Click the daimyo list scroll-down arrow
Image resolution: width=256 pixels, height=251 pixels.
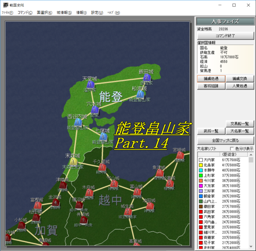[x=251, y=246]
